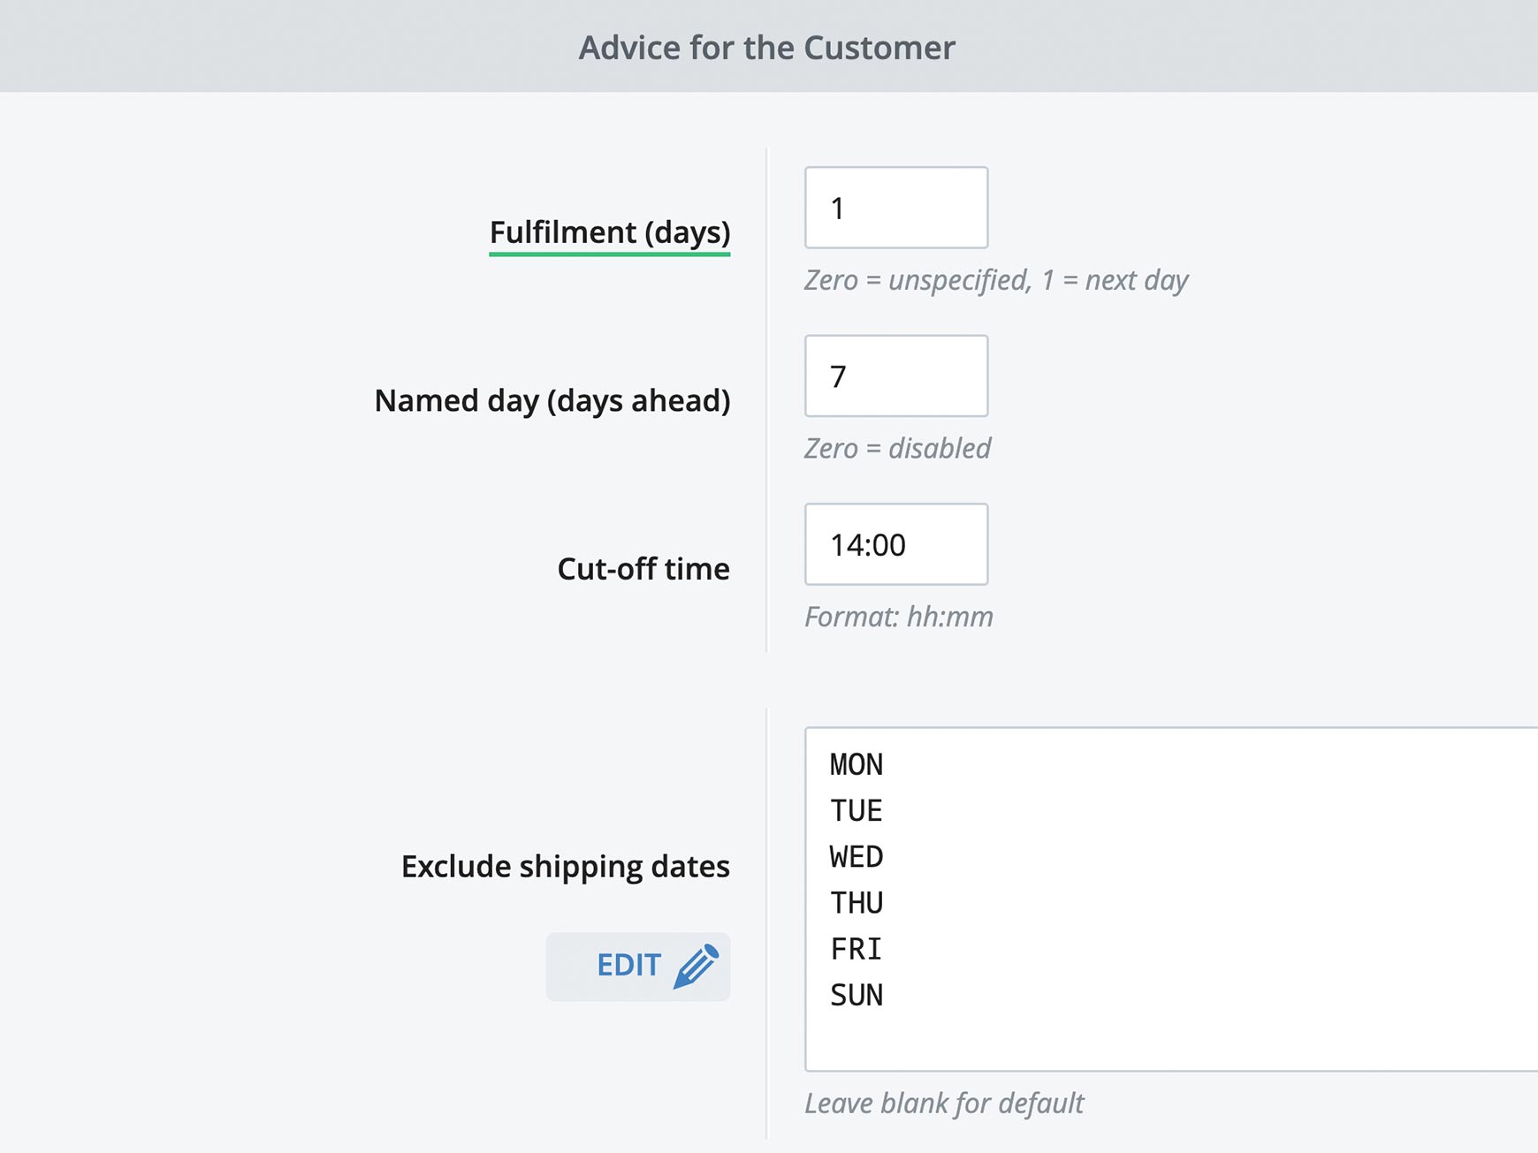This screenshot has height=1153, width=1538.
Task: Click the TUE line in excluded dates
Action: tap(857, 810)
